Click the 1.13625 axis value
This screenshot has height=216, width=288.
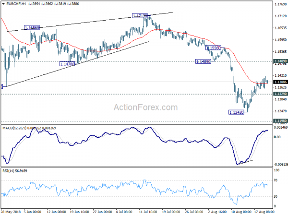coord(280,87)
